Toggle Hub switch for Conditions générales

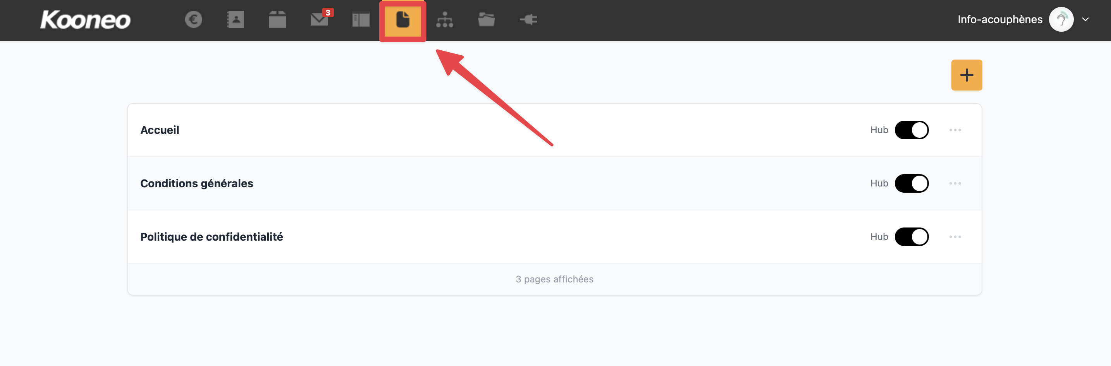(912, 183)
